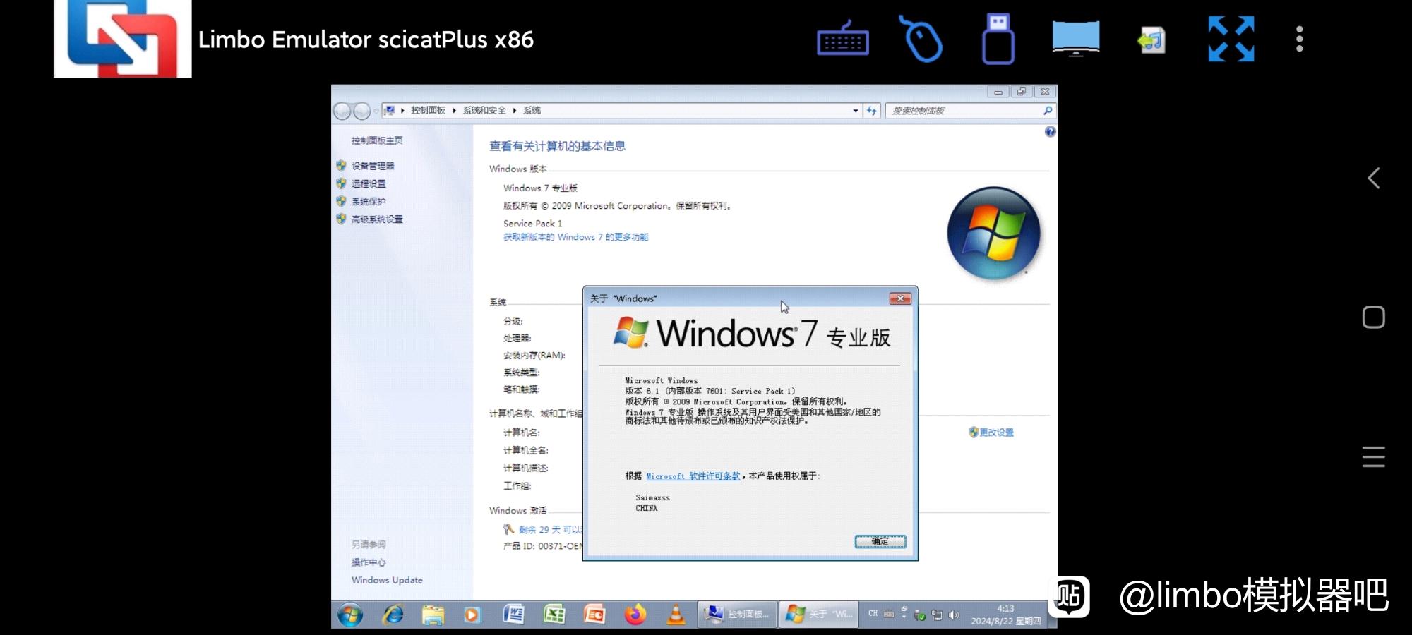The width and height of the screenshot is (1412, 635).
Task: Open 设备管理器 in the sidebar
Action: tap(373, 166)
